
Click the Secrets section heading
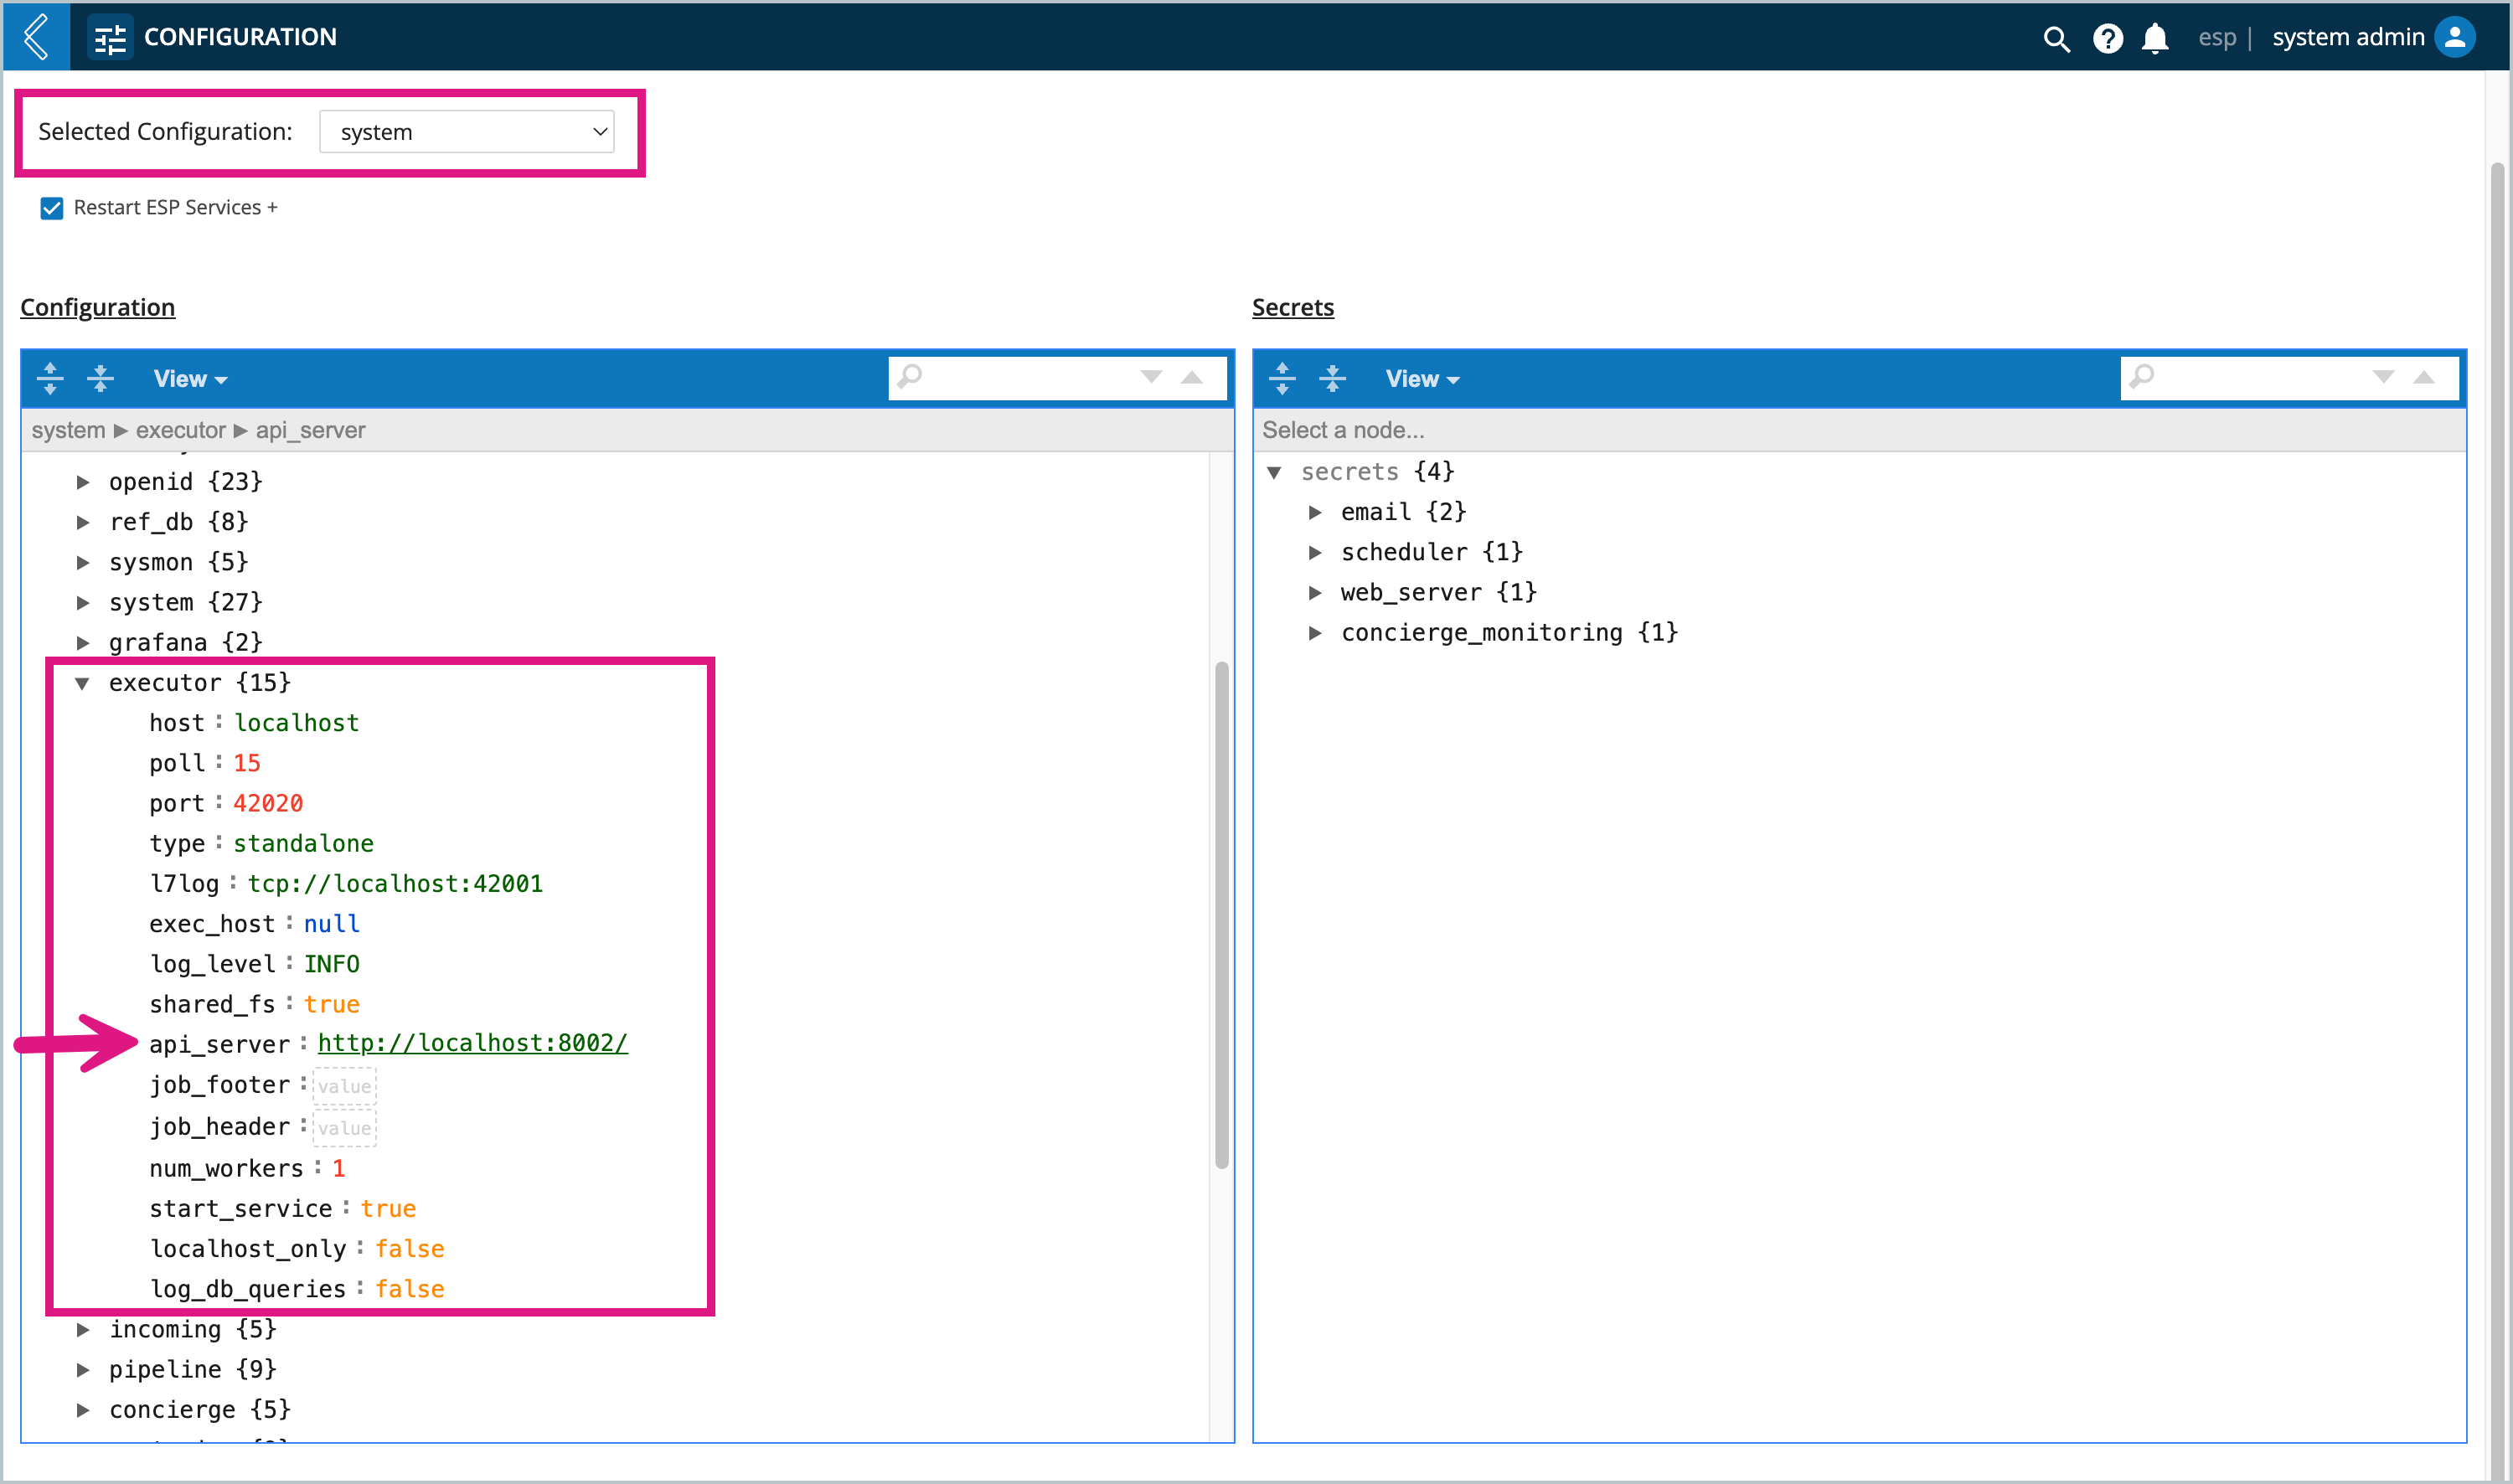point(1292,307)
